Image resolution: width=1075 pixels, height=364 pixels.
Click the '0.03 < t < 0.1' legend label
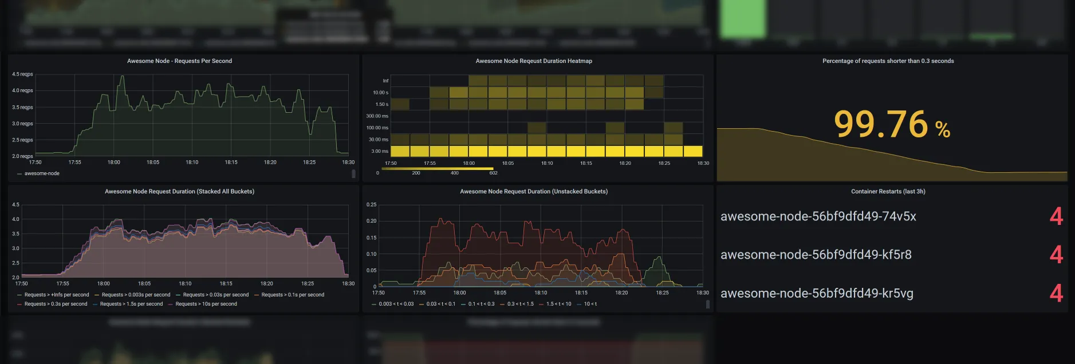pos(440,304)
